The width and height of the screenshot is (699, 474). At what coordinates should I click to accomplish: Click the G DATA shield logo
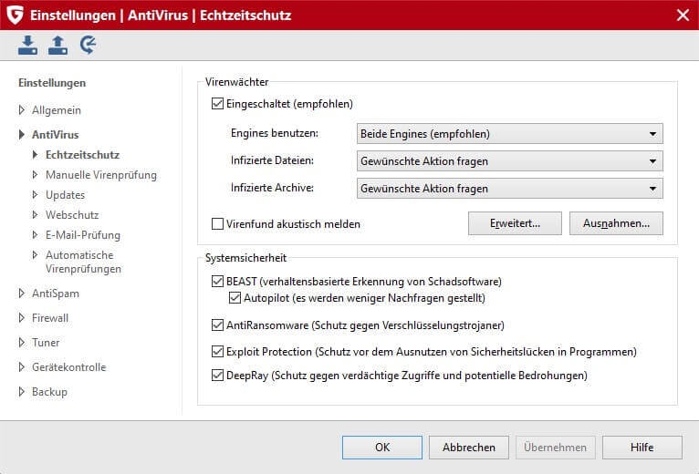point(16,15)
